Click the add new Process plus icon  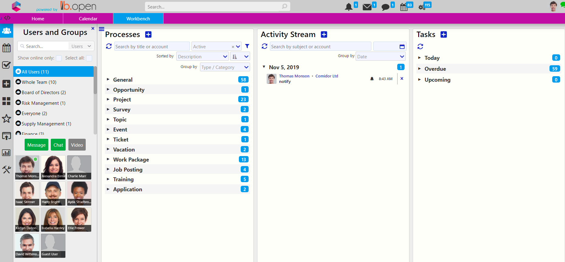(x=148, y=35)
